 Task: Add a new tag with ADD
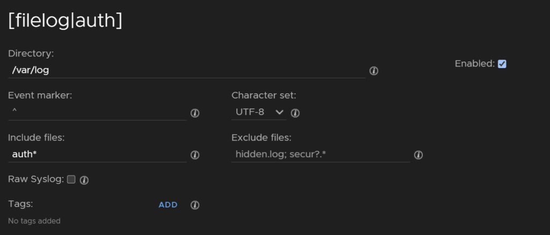point(168,205)
